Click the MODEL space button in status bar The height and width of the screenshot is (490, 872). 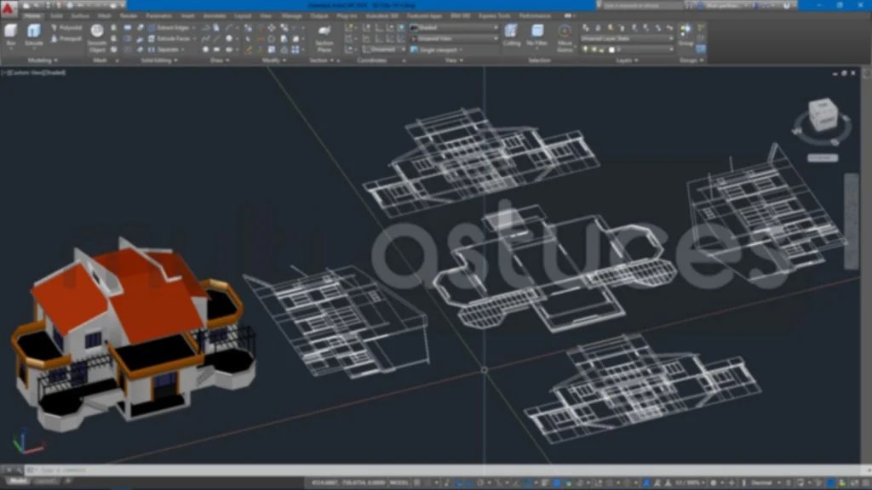399,483
